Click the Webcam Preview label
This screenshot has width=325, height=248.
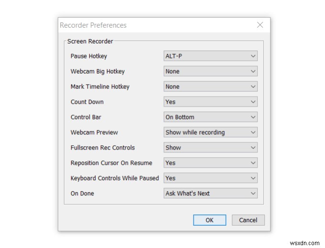94,132
